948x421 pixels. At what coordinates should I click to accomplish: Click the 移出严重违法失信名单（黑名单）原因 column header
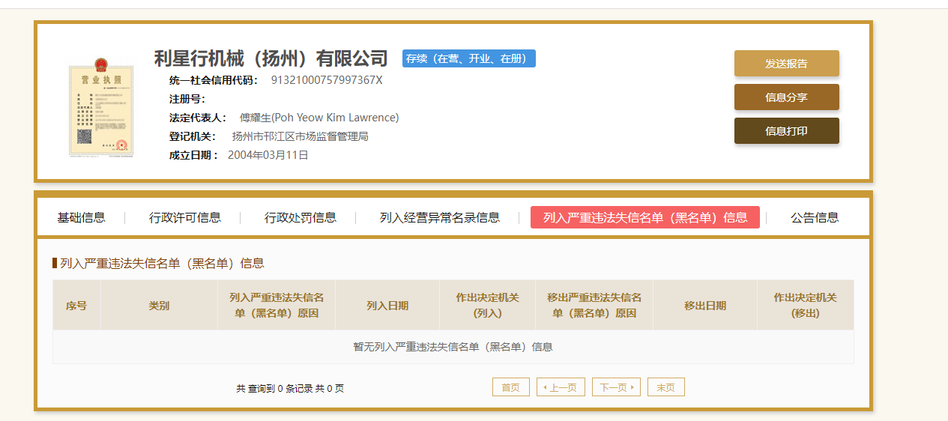click(x=594, y=306)
